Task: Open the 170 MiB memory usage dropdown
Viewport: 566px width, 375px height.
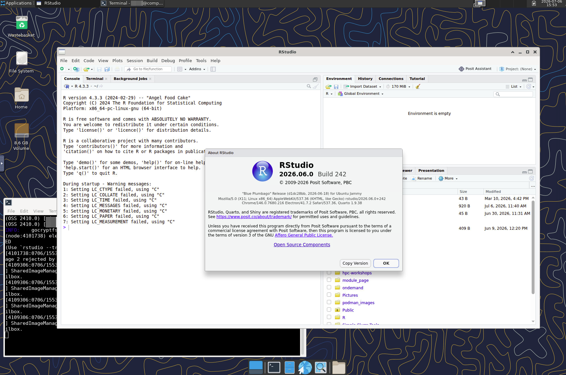Action: [398, 86]
